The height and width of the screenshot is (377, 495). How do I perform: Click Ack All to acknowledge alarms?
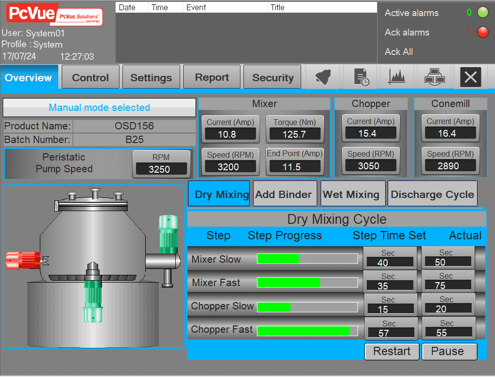(399, 52)
